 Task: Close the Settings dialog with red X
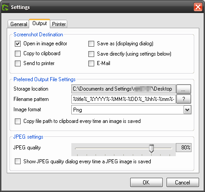198,7
